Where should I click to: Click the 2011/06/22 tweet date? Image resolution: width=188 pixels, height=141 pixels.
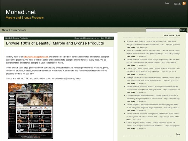pyautogui.click(x=141, y=56)
